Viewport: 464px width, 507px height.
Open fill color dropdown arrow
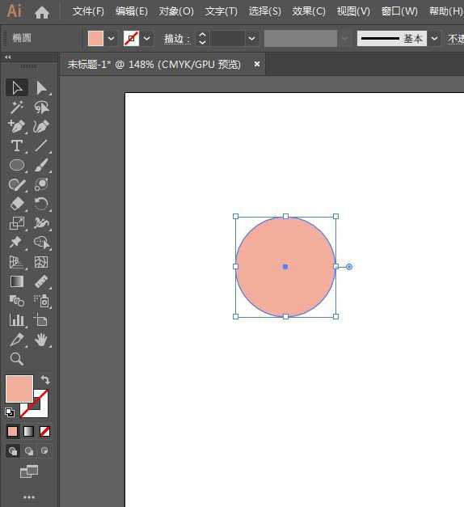tap(111, 39)
